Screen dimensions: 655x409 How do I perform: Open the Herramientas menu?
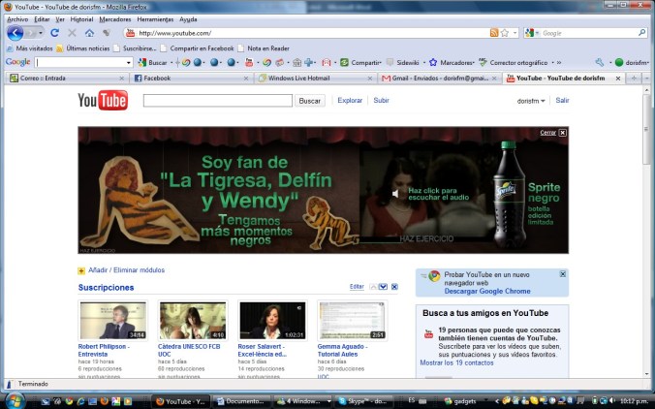[x=156, y=18]
